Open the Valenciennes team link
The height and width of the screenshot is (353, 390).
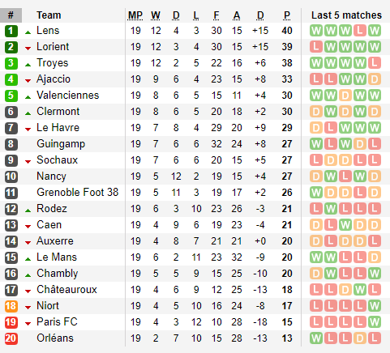point(68,96)
